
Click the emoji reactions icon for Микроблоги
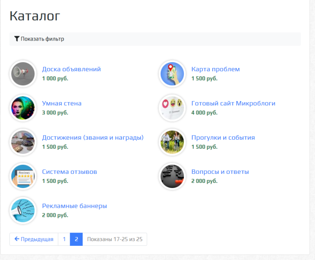172,108
